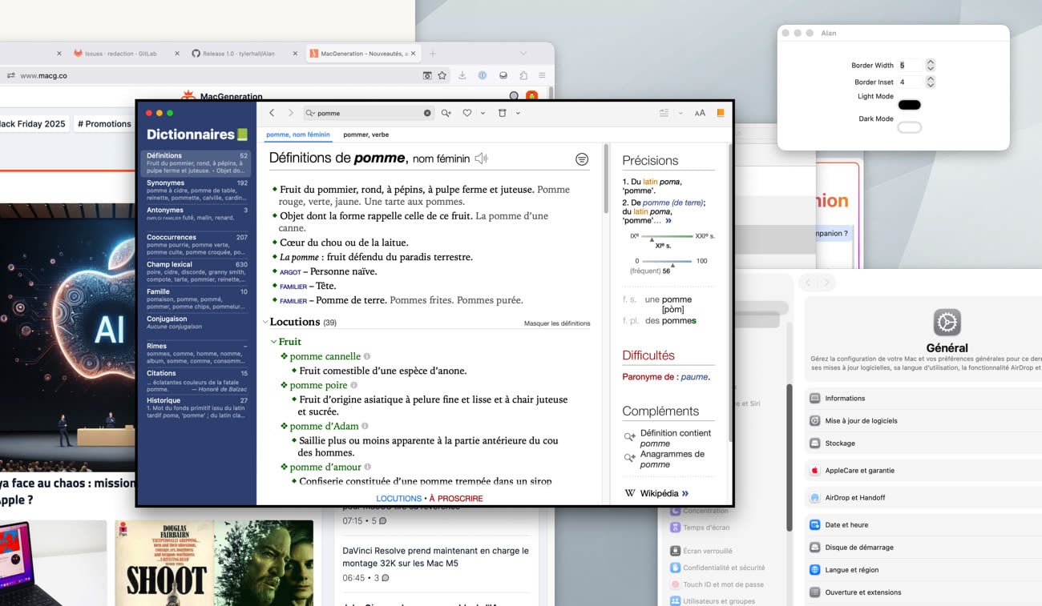Click the AA text size icon

[x=700, y=114]
